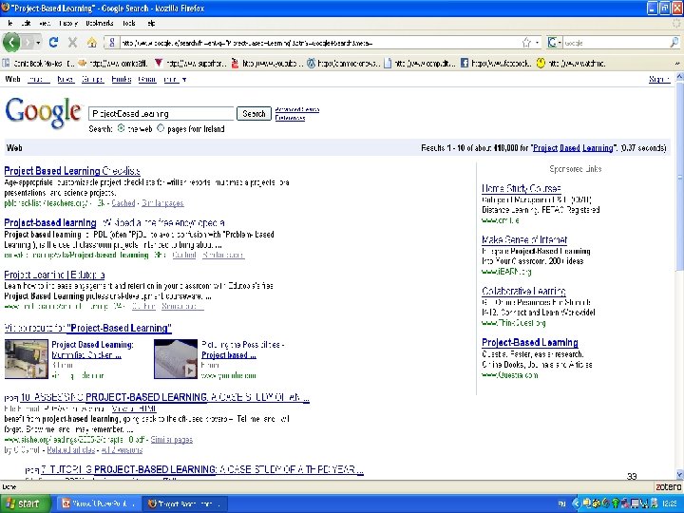This screenshot has width=684, height=513.
Task: Open Collaborative Learning sponsored link
Action: [523, 291]
